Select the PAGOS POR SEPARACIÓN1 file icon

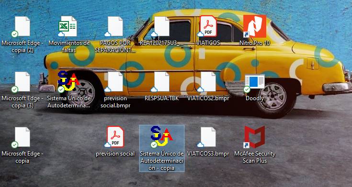pos(115,26)
